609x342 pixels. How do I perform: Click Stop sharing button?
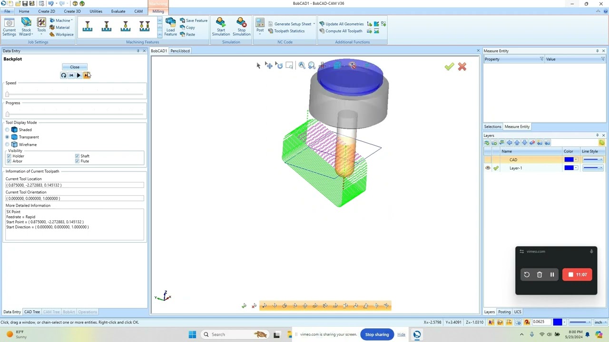pos(377,334)
